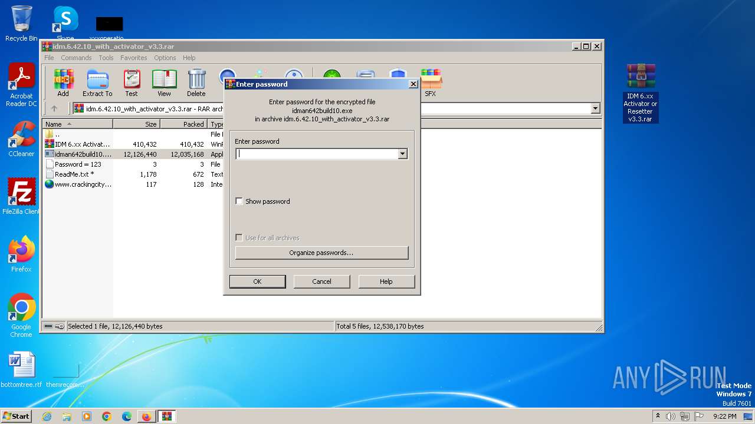Click the Delete trash can toolbar icon

[x=196, y=83]
